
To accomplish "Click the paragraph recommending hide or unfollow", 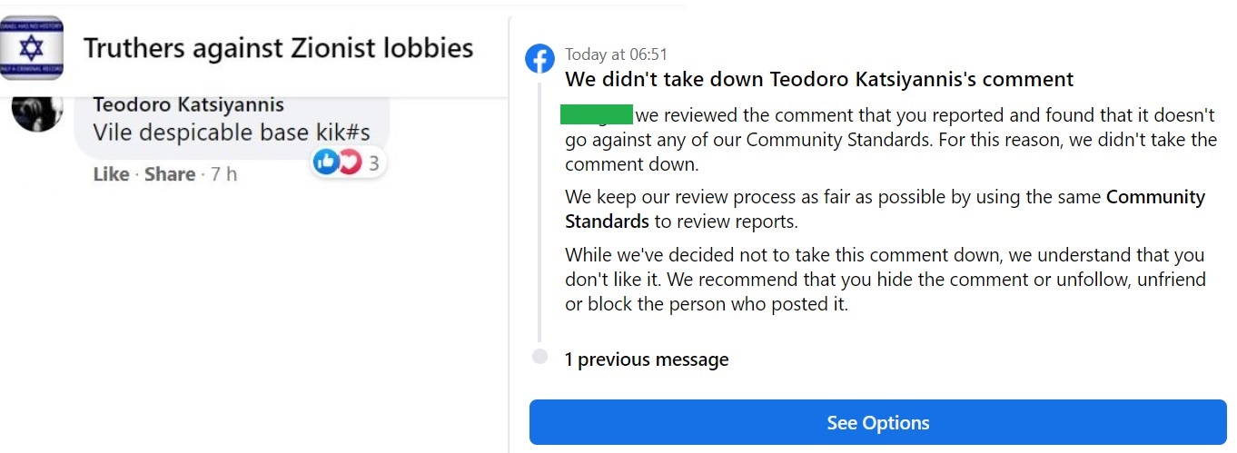I will (885, 280).
